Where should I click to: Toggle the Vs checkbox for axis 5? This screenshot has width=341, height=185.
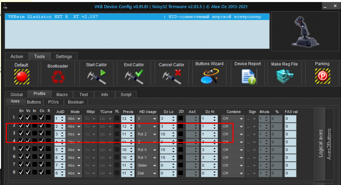[28, 150]
